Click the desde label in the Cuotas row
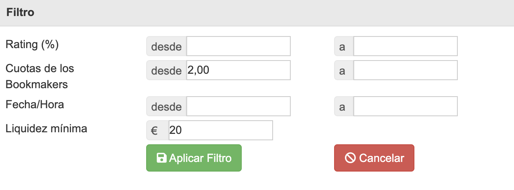Viewport: 514px width, 190px height. coord(166,71)
